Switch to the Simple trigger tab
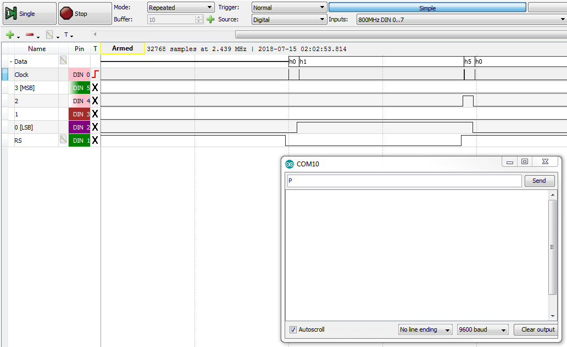Screen dimensions: 567x347 coord(427,8)
